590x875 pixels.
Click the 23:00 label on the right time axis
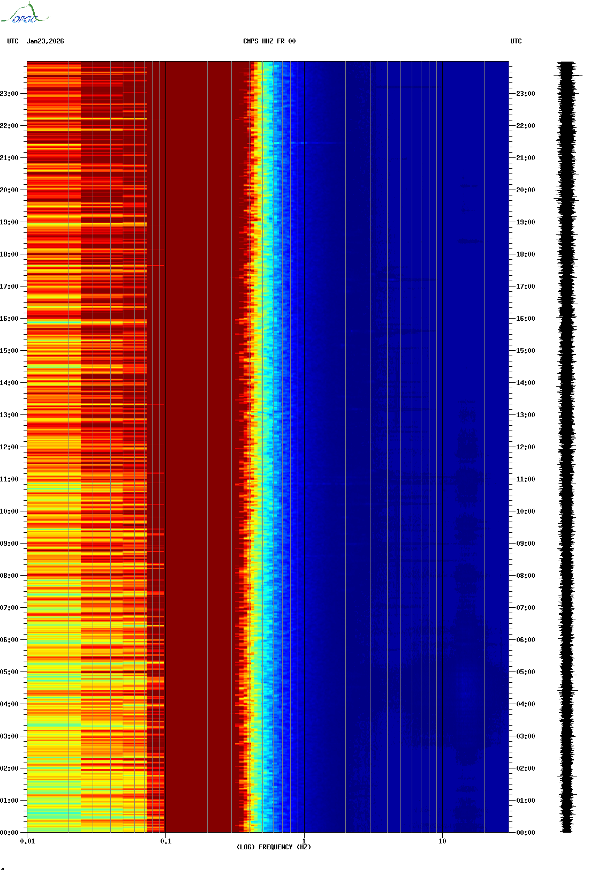pos(526,94)
